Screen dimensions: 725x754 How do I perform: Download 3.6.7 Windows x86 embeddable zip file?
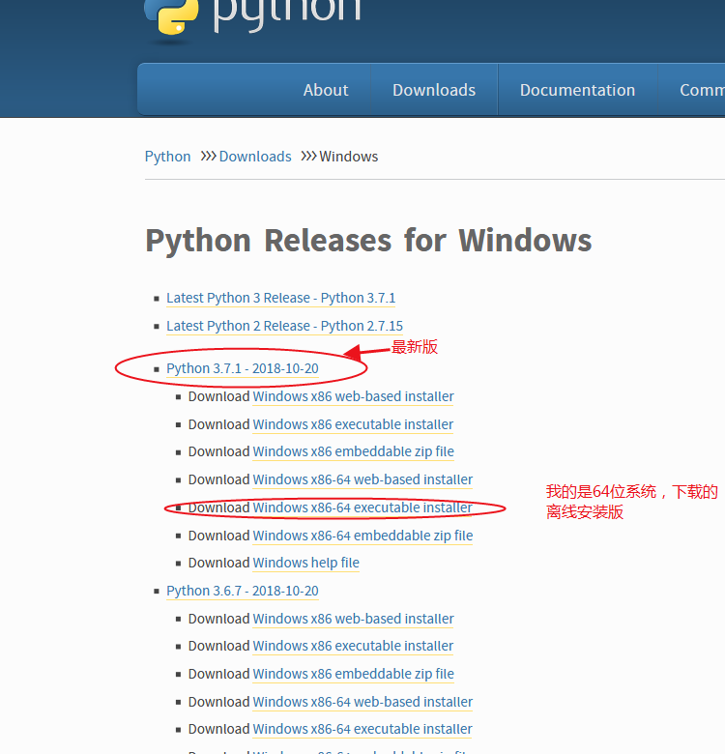click(x=354, y=674)
